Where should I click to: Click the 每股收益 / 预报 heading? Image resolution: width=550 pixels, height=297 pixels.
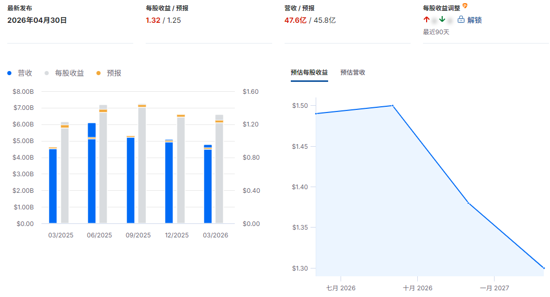pos(167,8)
